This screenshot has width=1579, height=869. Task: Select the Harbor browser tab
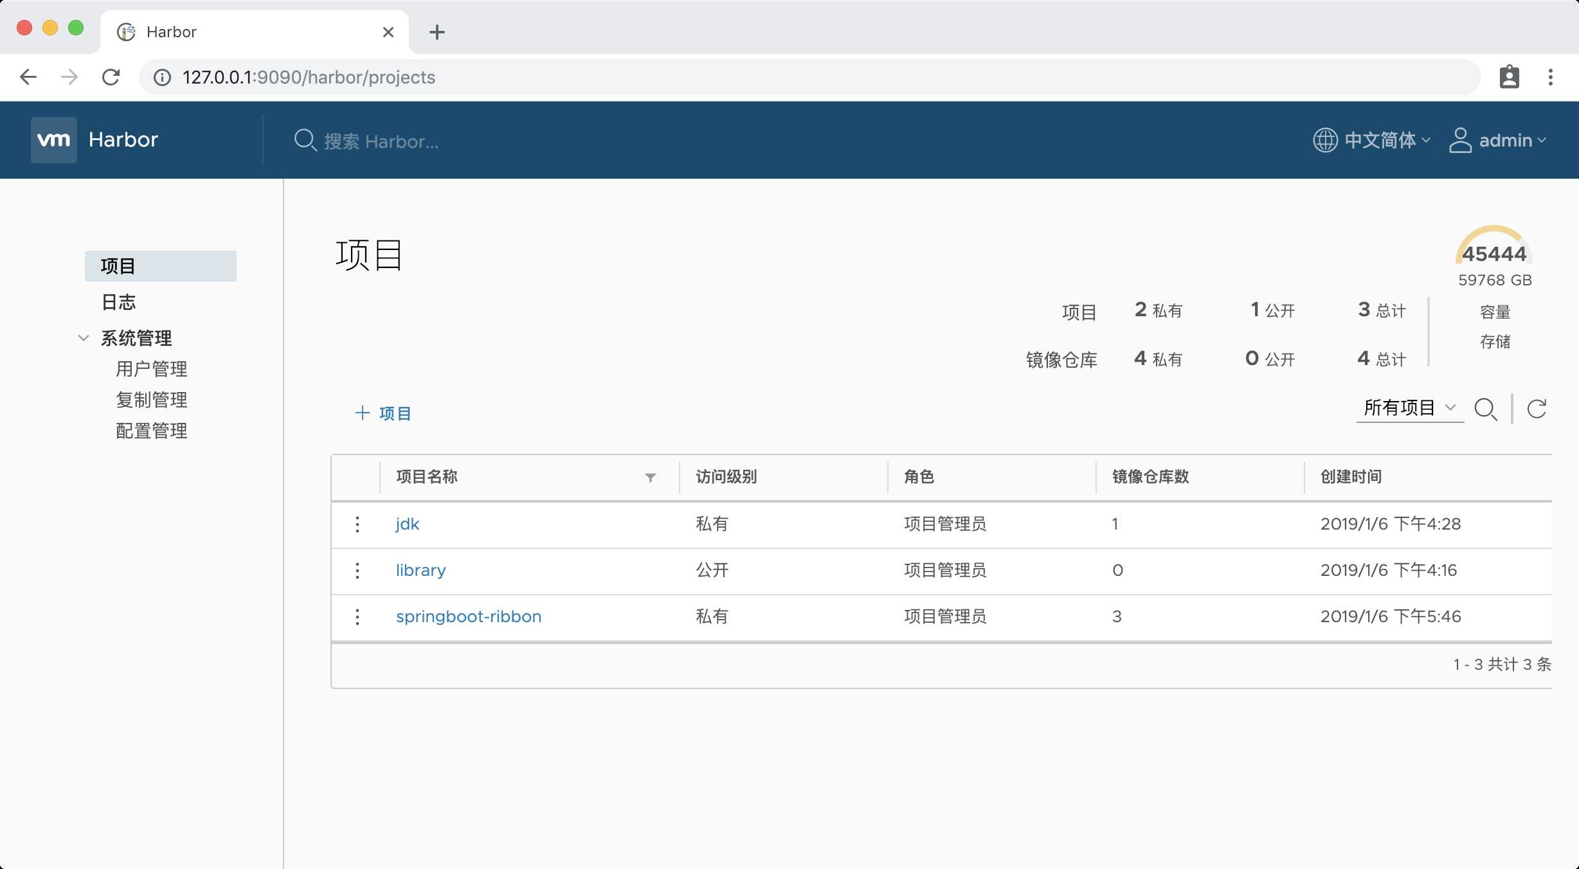click(x=255, y=32)
